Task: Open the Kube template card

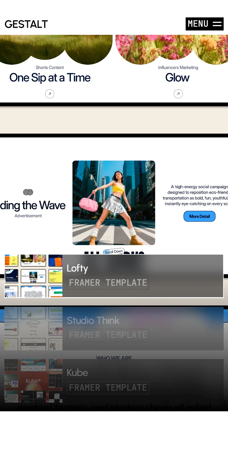Action: click(114, 381)
